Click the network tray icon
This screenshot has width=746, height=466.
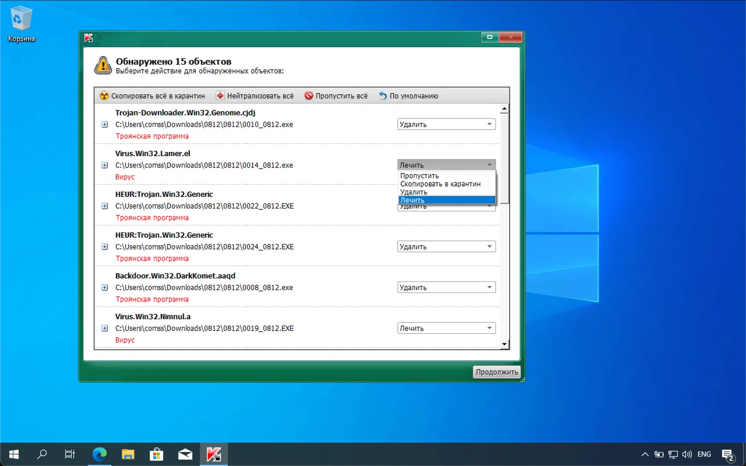pyautogui.click(x=673, y=454)
